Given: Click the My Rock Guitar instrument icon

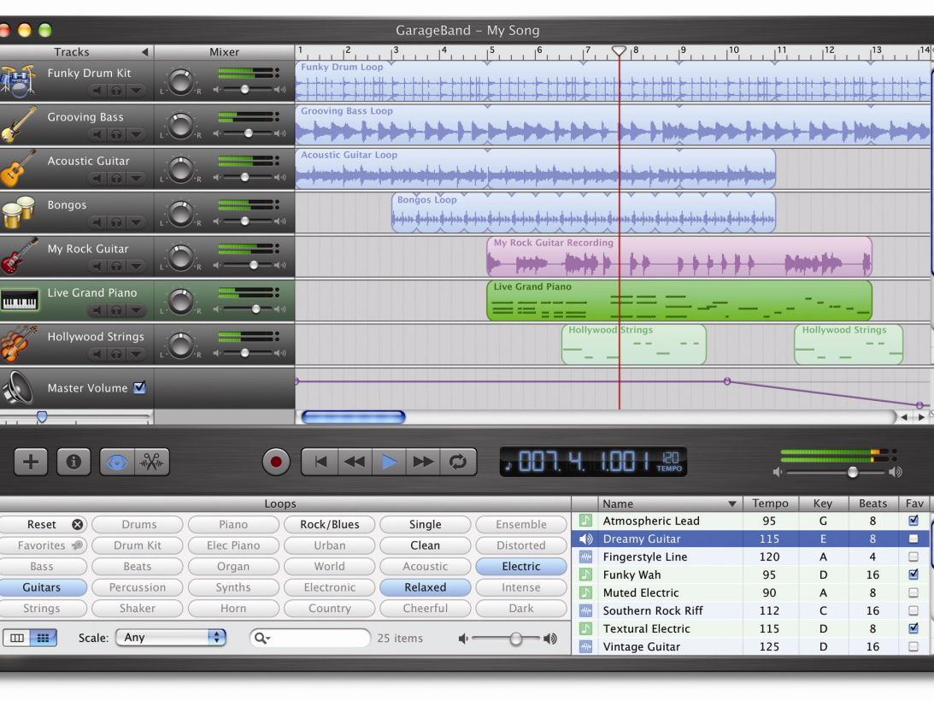Looking at the screenshot, I should coord(18,257).
